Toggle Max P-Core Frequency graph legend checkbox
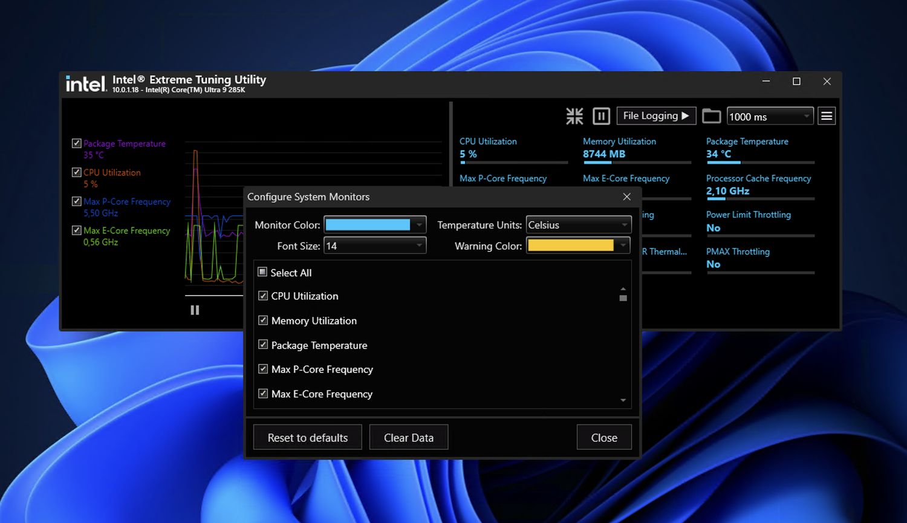This screenshot has width=907, height=523. point(77,201)
